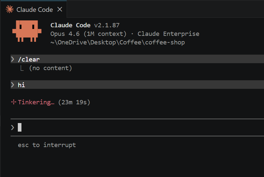Click the Claude Enterprise plan label

pyautogui.click(x=168, y=34)
